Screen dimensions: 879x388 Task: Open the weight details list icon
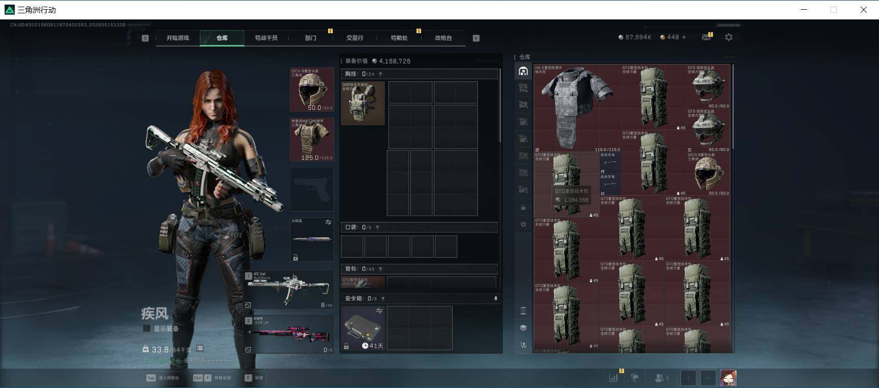coord(200,349)
